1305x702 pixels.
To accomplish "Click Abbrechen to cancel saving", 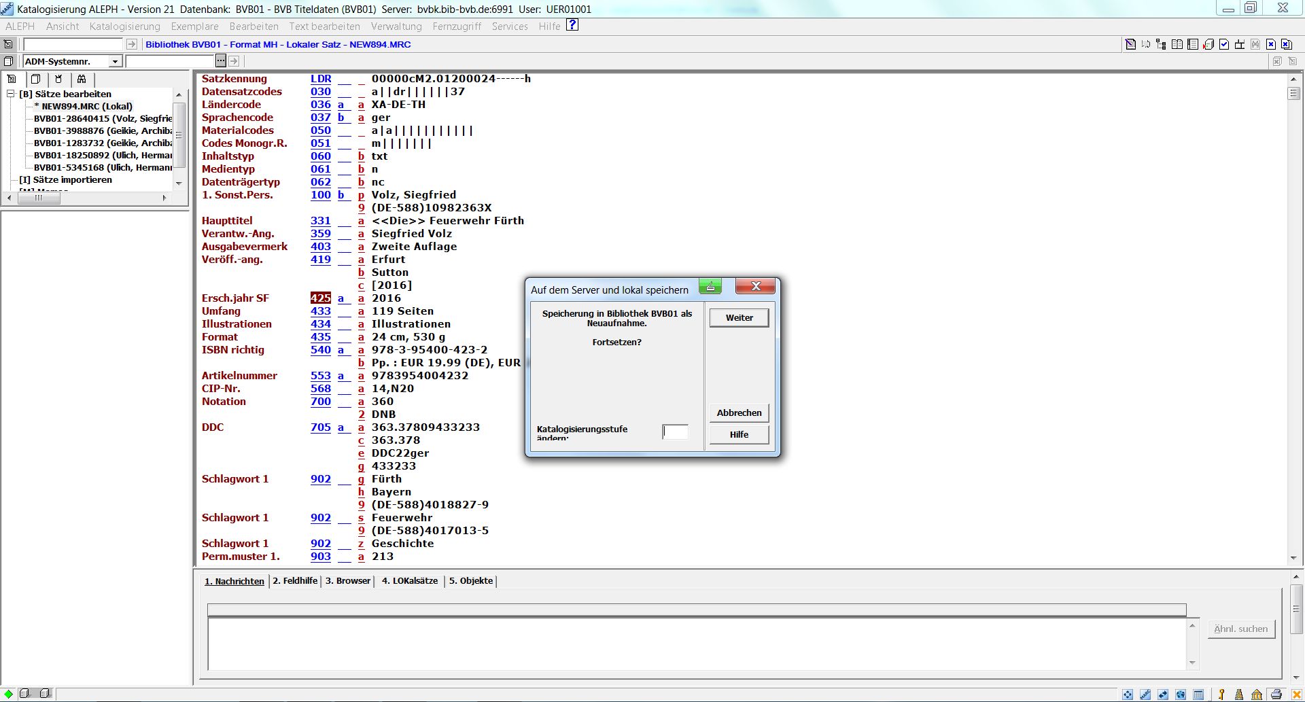I will [739, 413].
